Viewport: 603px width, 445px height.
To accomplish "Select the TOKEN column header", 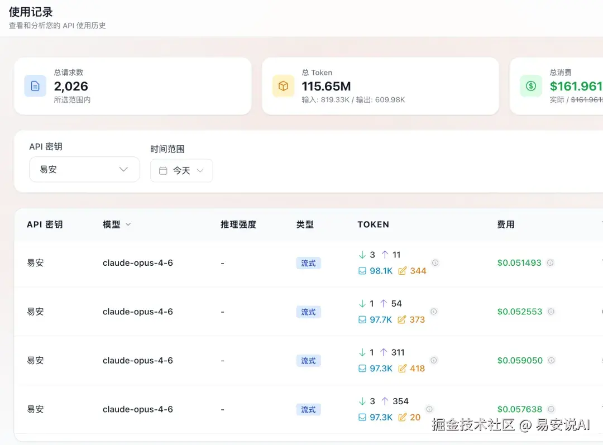I will click(374, 224).
